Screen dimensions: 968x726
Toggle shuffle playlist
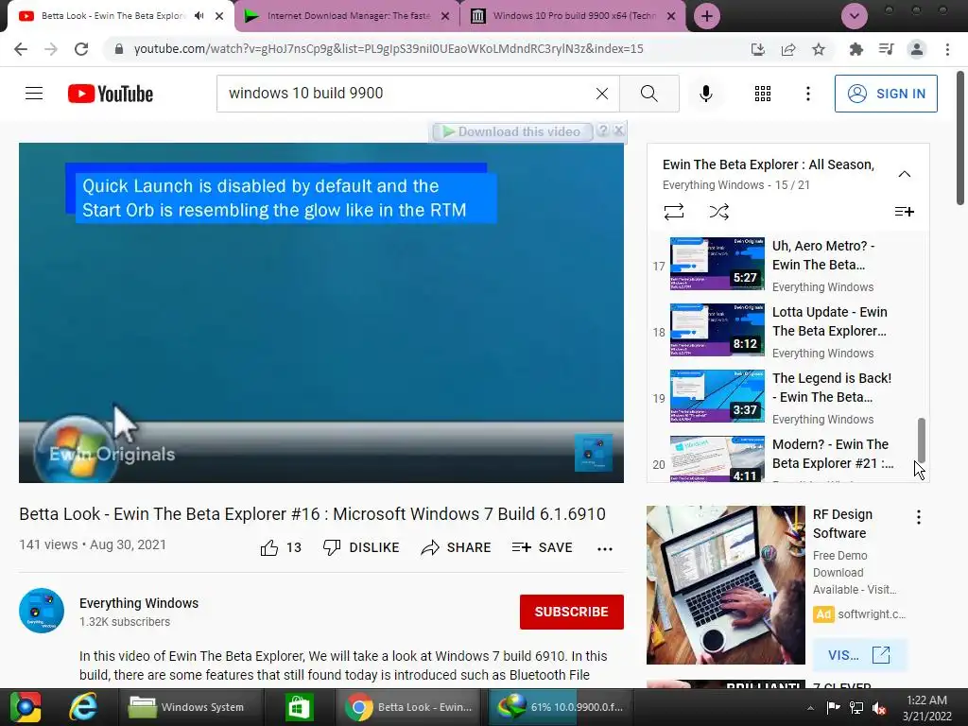(718, 212)
